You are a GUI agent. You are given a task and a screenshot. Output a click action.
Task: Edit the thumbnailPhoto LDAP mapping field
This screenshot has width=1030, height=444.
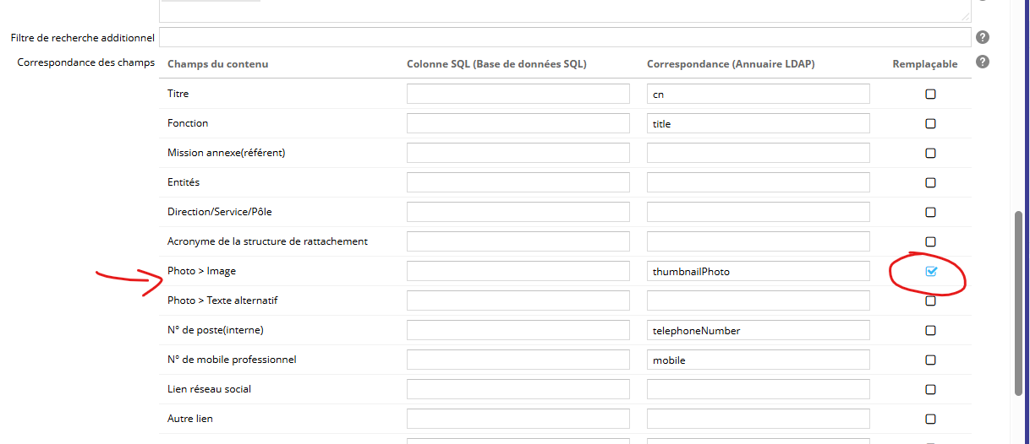[x=758, y=271]
